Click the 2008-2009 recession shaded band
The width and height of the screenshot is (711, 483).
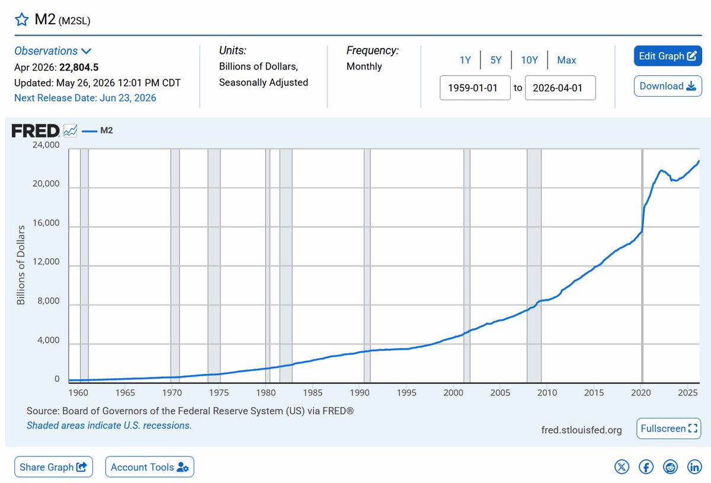coord(534,266)
